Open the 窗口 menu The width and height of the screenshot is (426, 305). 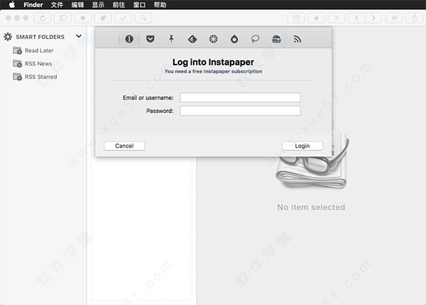tap(139, 5)
